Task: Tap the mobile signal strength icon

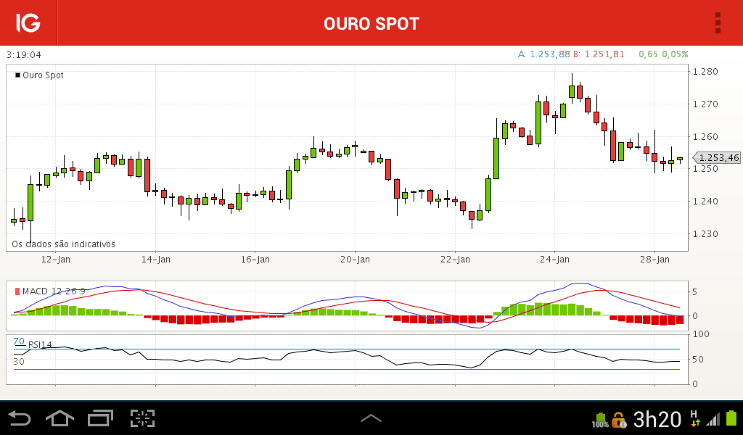Action: pos(713,419)
